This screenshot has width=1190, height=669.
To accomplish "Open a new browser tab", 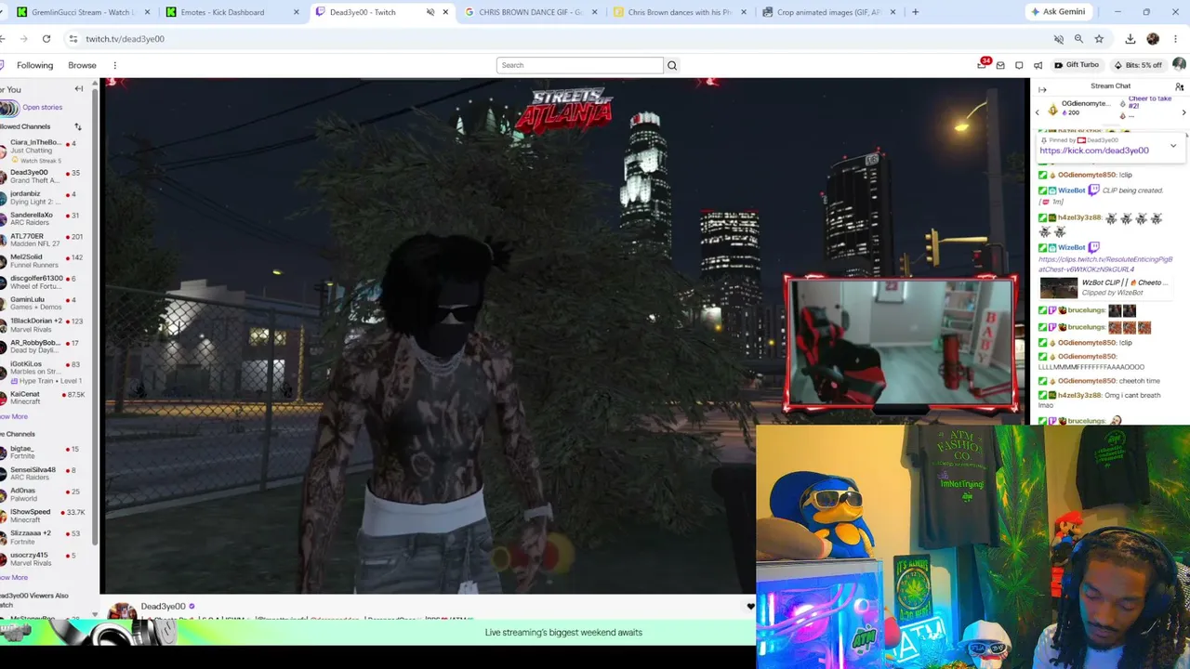I will (x=915, y=12).
